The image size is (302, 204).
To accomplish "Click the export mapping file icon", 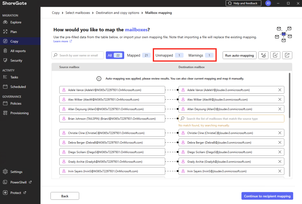I will pyautogui.click(x=287, y=55).
